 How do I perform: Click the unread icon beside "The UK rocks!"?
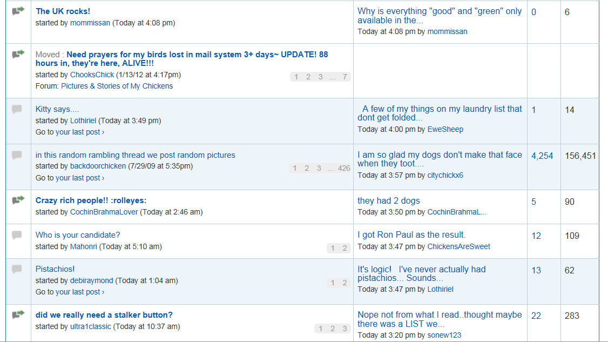(18, 11)
